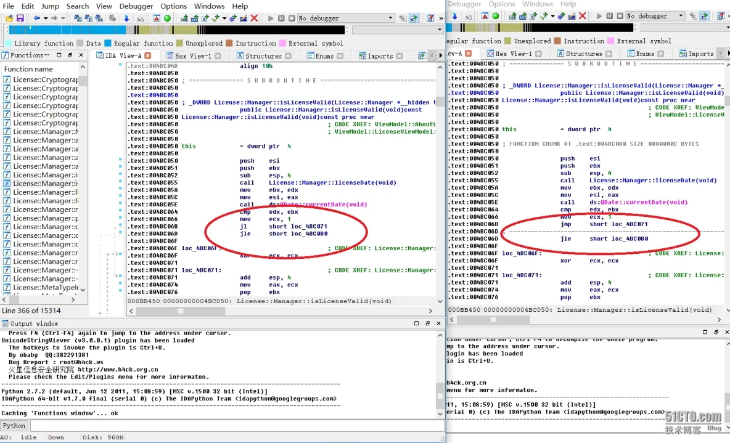Click the pencil notepad icon in left toolbar
The image size is (730, 443).
click(243, 18)
